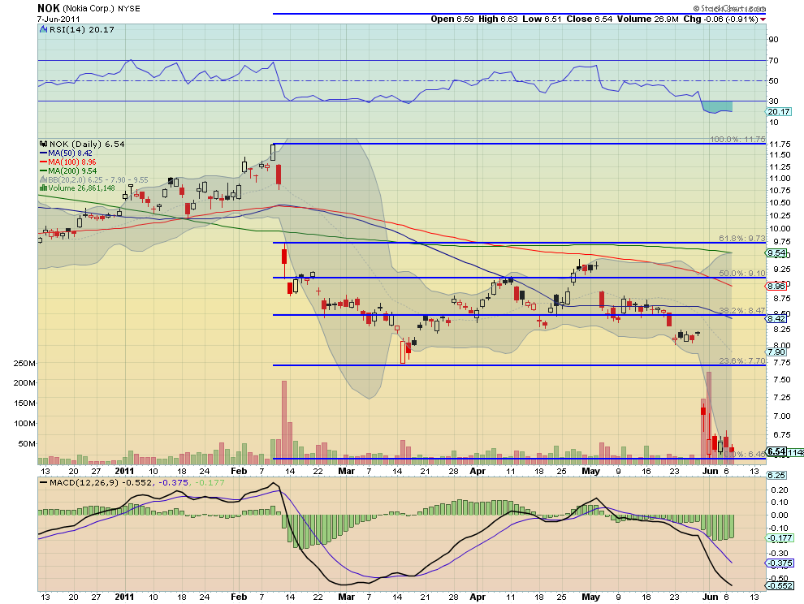Click the MA(200) 9.54 legend entry
The height and width of the screenshot is (604, 804).
tap(72, 171)
